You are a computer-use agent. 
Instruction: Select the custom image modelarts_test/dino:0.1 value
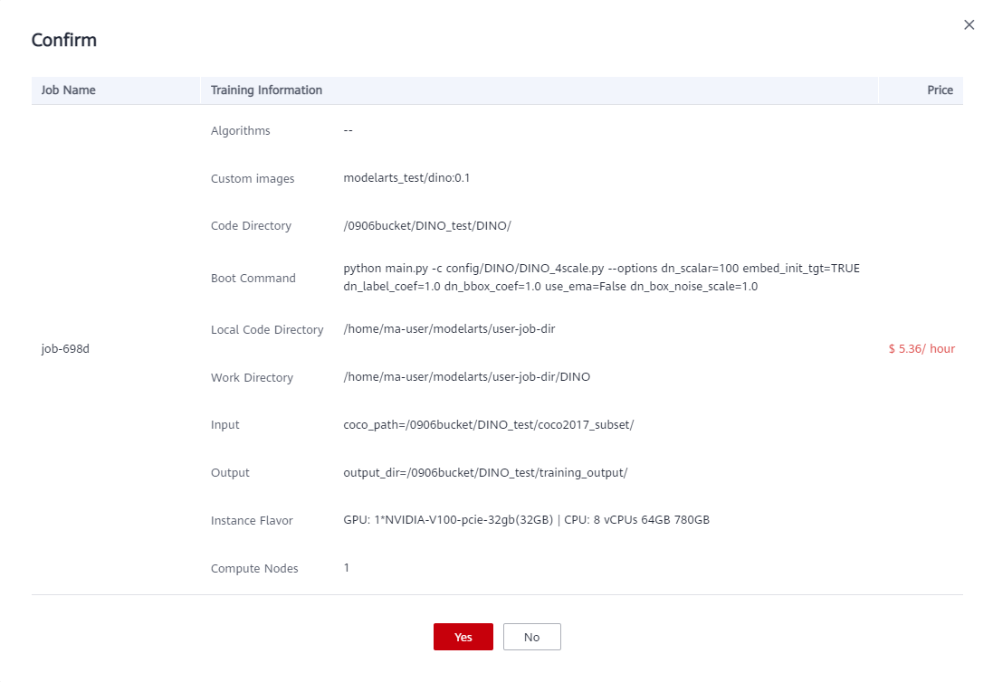(x=406, y=178)
